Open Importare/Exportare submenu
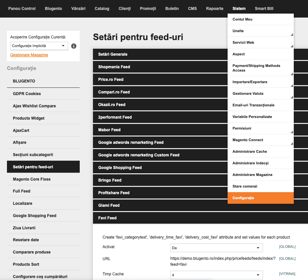308x280 pixels. click(x=260, y=82)
